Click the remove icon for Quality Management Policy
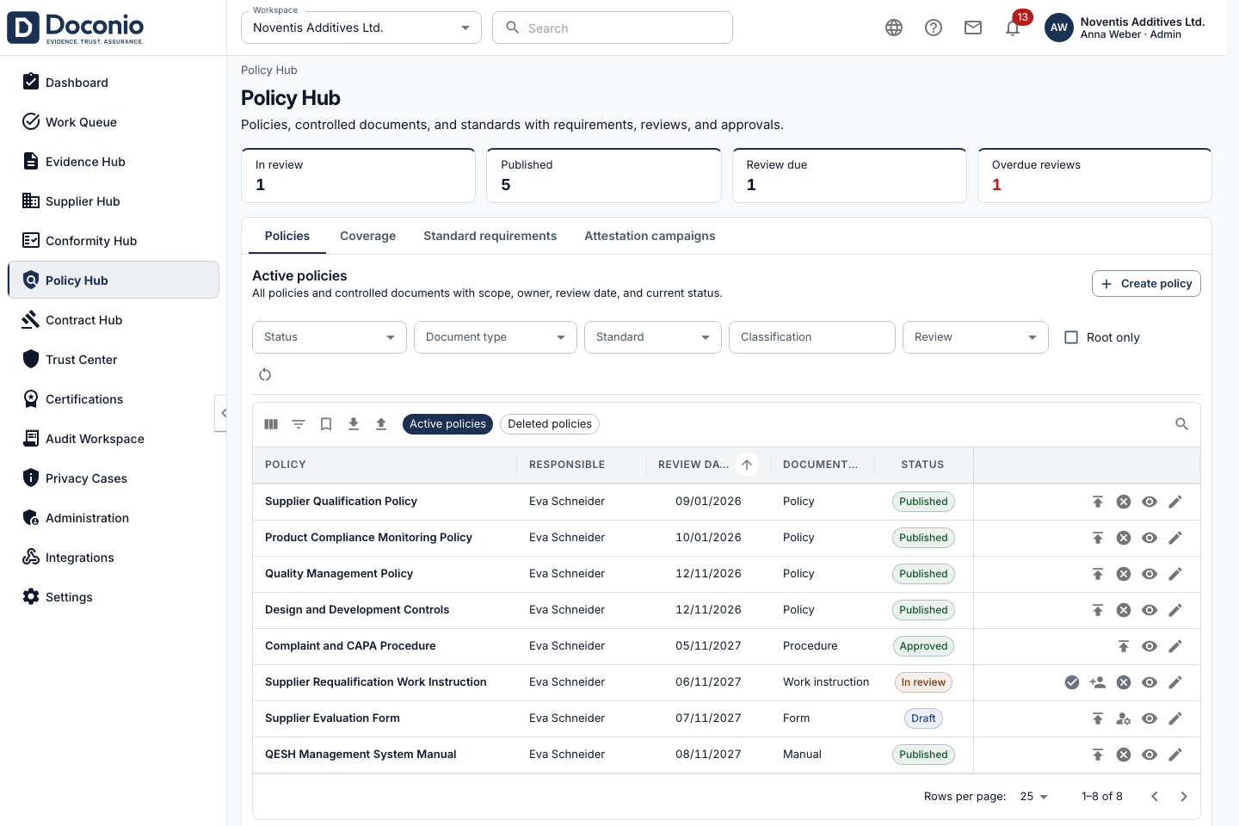The height and width of the screenshot is (826, 1239). coord(1124,574)
